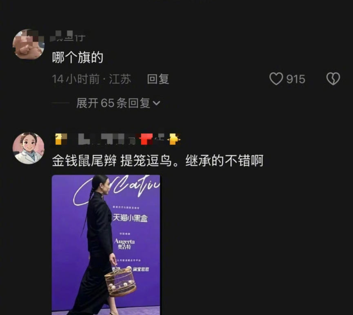Tap the chevron beside 展开65条回复
353x315 pixels.
pos(156,103)
